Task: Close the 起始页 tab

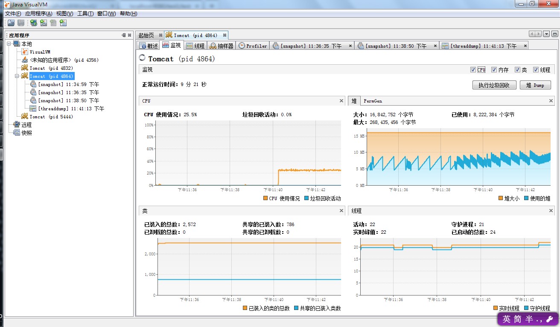Action: pyautogui.click(x=160, y=35)
